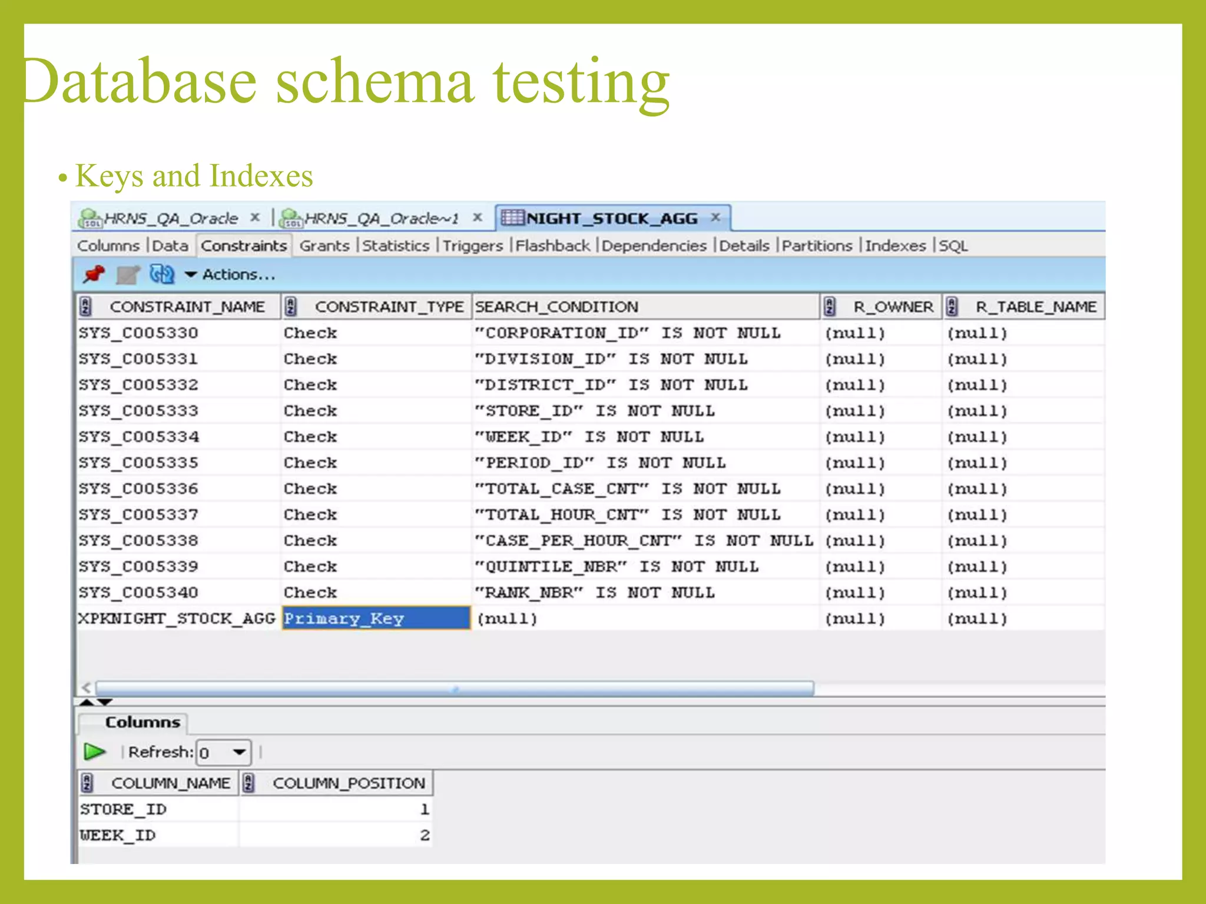The image size is (1206, 904).
Task: Click the "WEEK_ID" IS NOT NULL condition
Action: (x=589, y=437)
